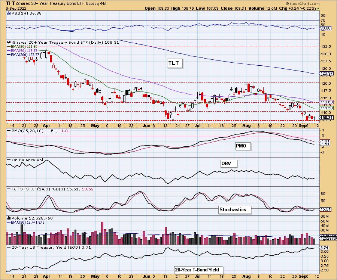Click the 15.51 stochastic value tag
Screen dimensions: 337x280
[325, 209]
